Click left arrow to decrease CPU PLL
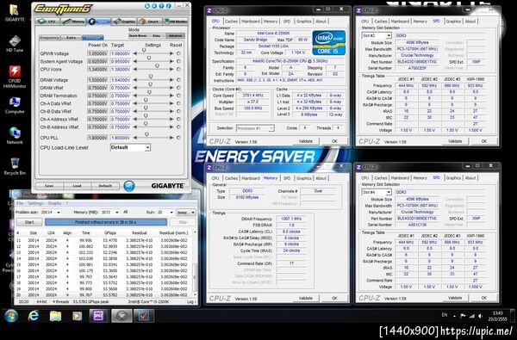 (134, 138)
